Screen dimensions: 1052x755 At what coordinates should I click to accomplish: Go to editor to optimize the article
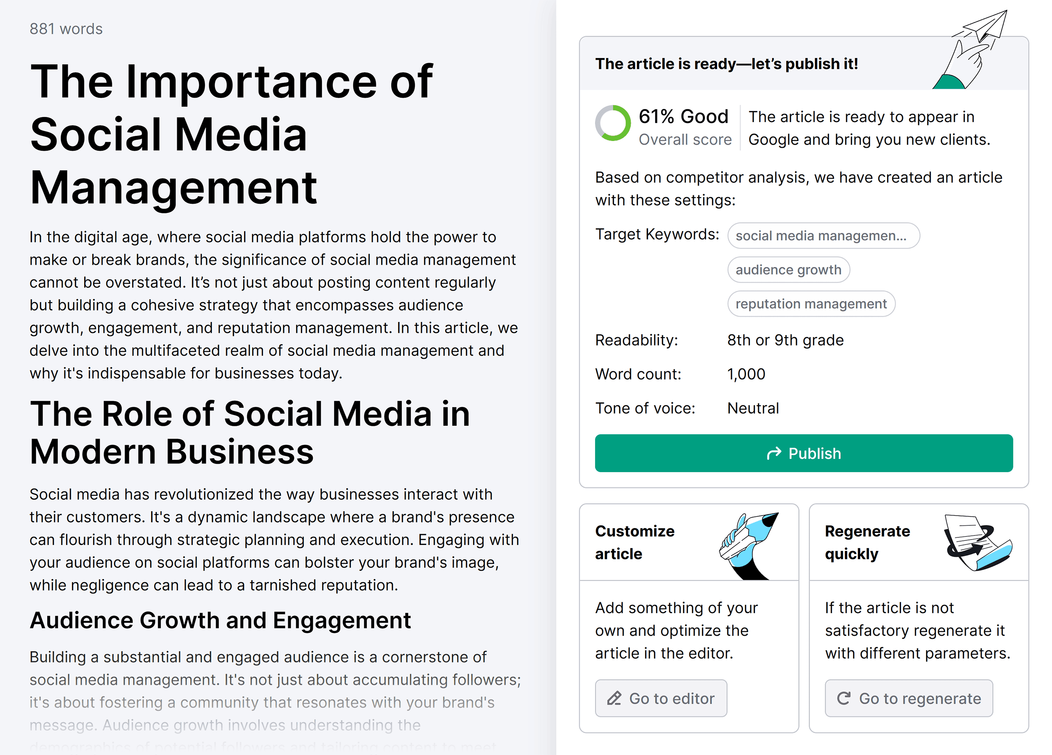tap(661, 698)
